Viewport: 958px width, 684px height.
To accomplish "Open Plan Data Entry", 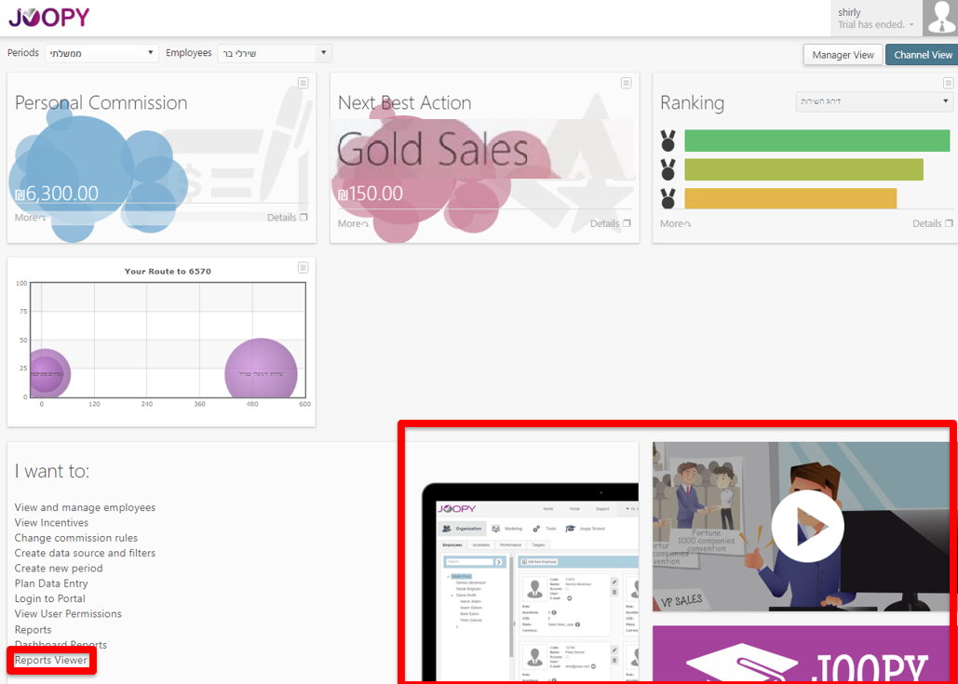I will tap(51, 583).
